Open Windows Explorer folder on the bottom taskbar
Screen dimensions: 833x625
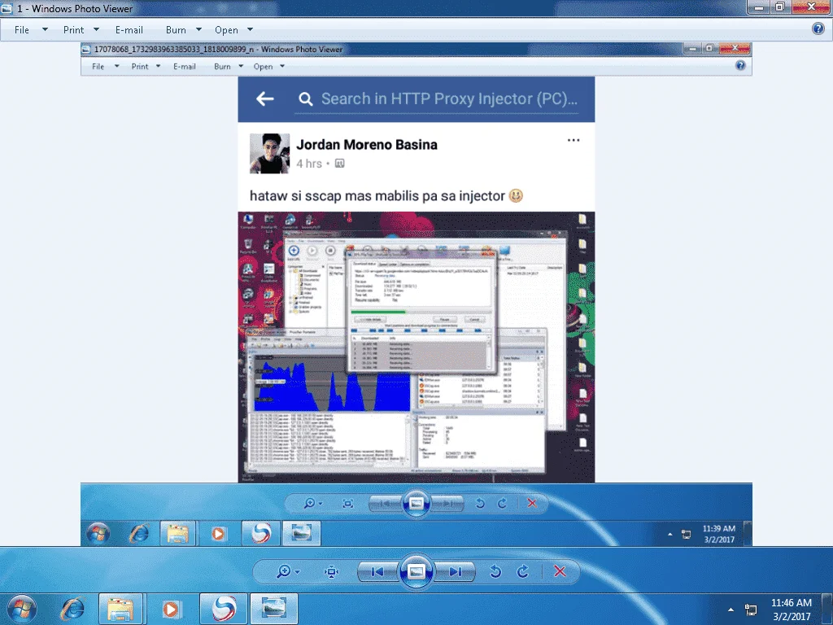coord(120,609)
